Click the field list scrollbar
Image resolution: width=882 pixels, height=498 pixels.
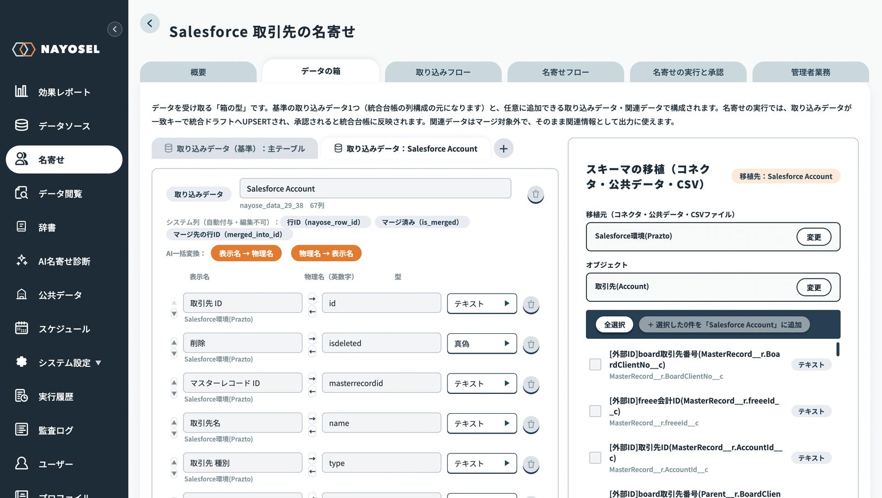tap(837, 349)
